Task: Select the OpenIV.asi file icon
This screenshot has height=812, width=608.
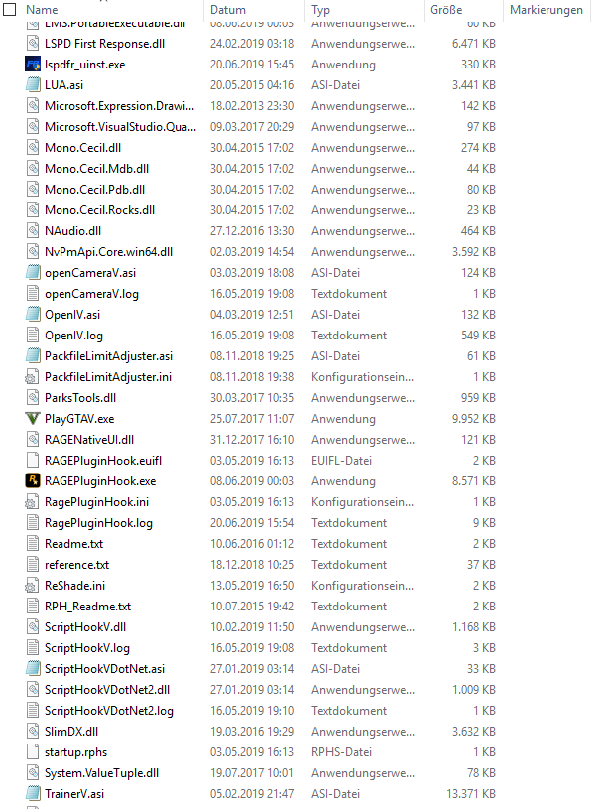Action: click(33, 315)
